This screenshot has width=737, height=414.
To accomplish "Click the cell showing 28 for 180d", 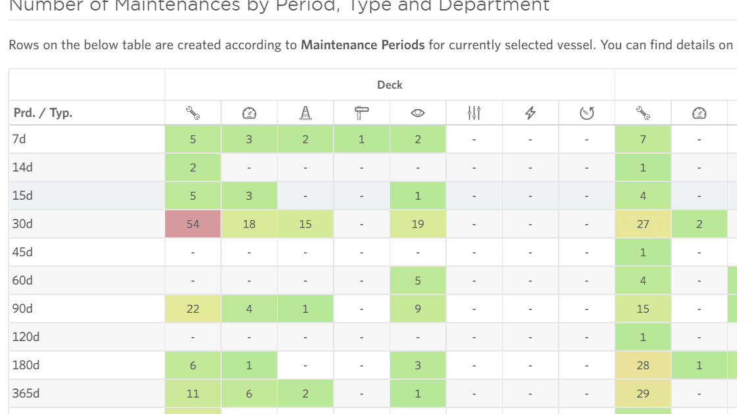I will 643,365.
